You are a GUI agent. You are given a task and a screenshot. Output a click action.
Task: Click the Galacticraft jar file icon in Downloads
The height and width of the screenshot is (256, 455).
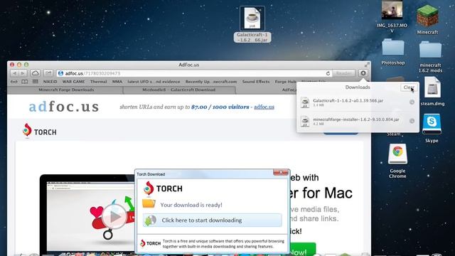click(305, 102)
